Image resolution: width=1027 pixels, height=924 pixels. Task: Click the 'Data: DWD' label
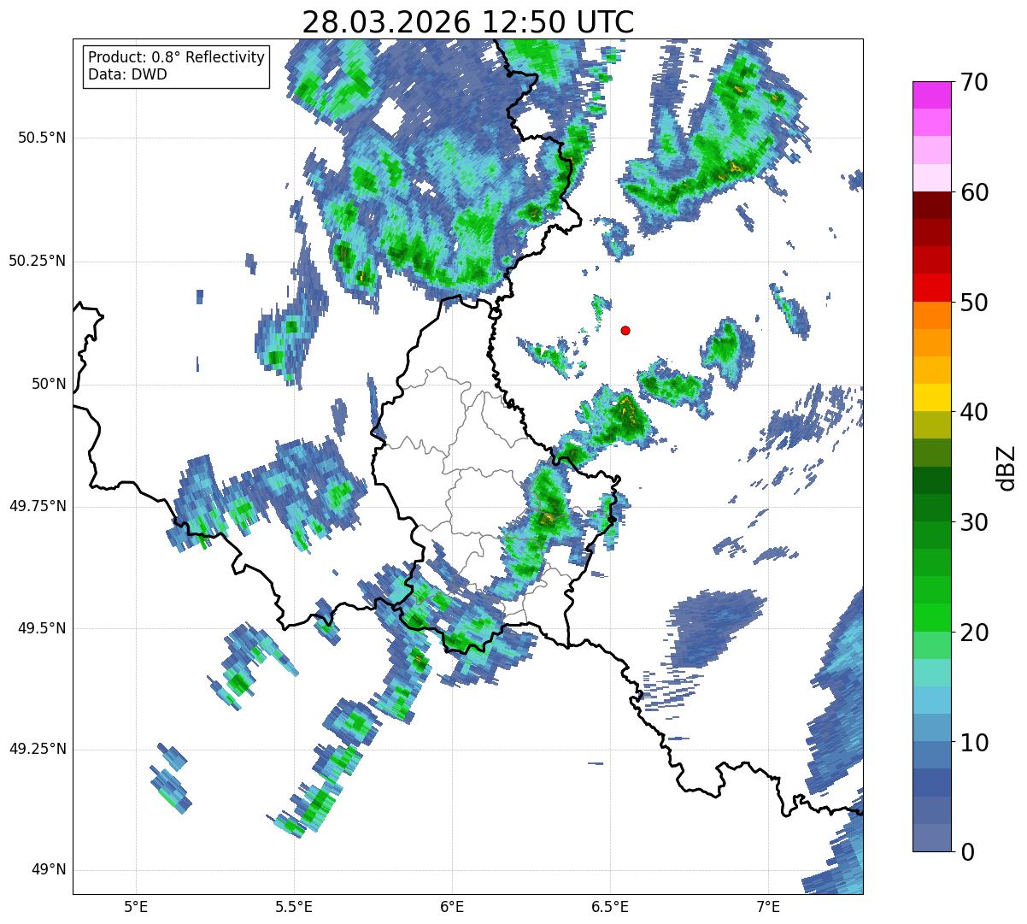[x=127, y=74]
